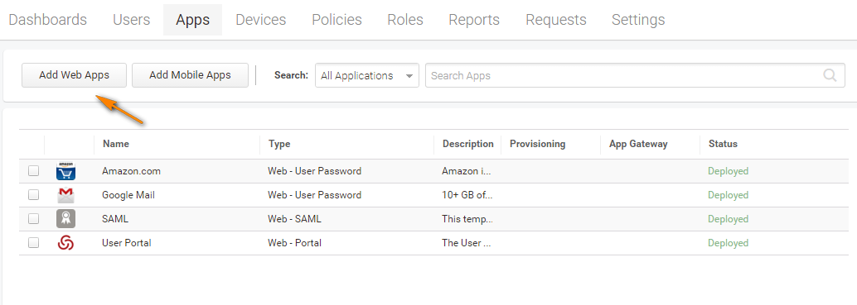
Task: Sort table by Name column header
Action: coord(116,144)
